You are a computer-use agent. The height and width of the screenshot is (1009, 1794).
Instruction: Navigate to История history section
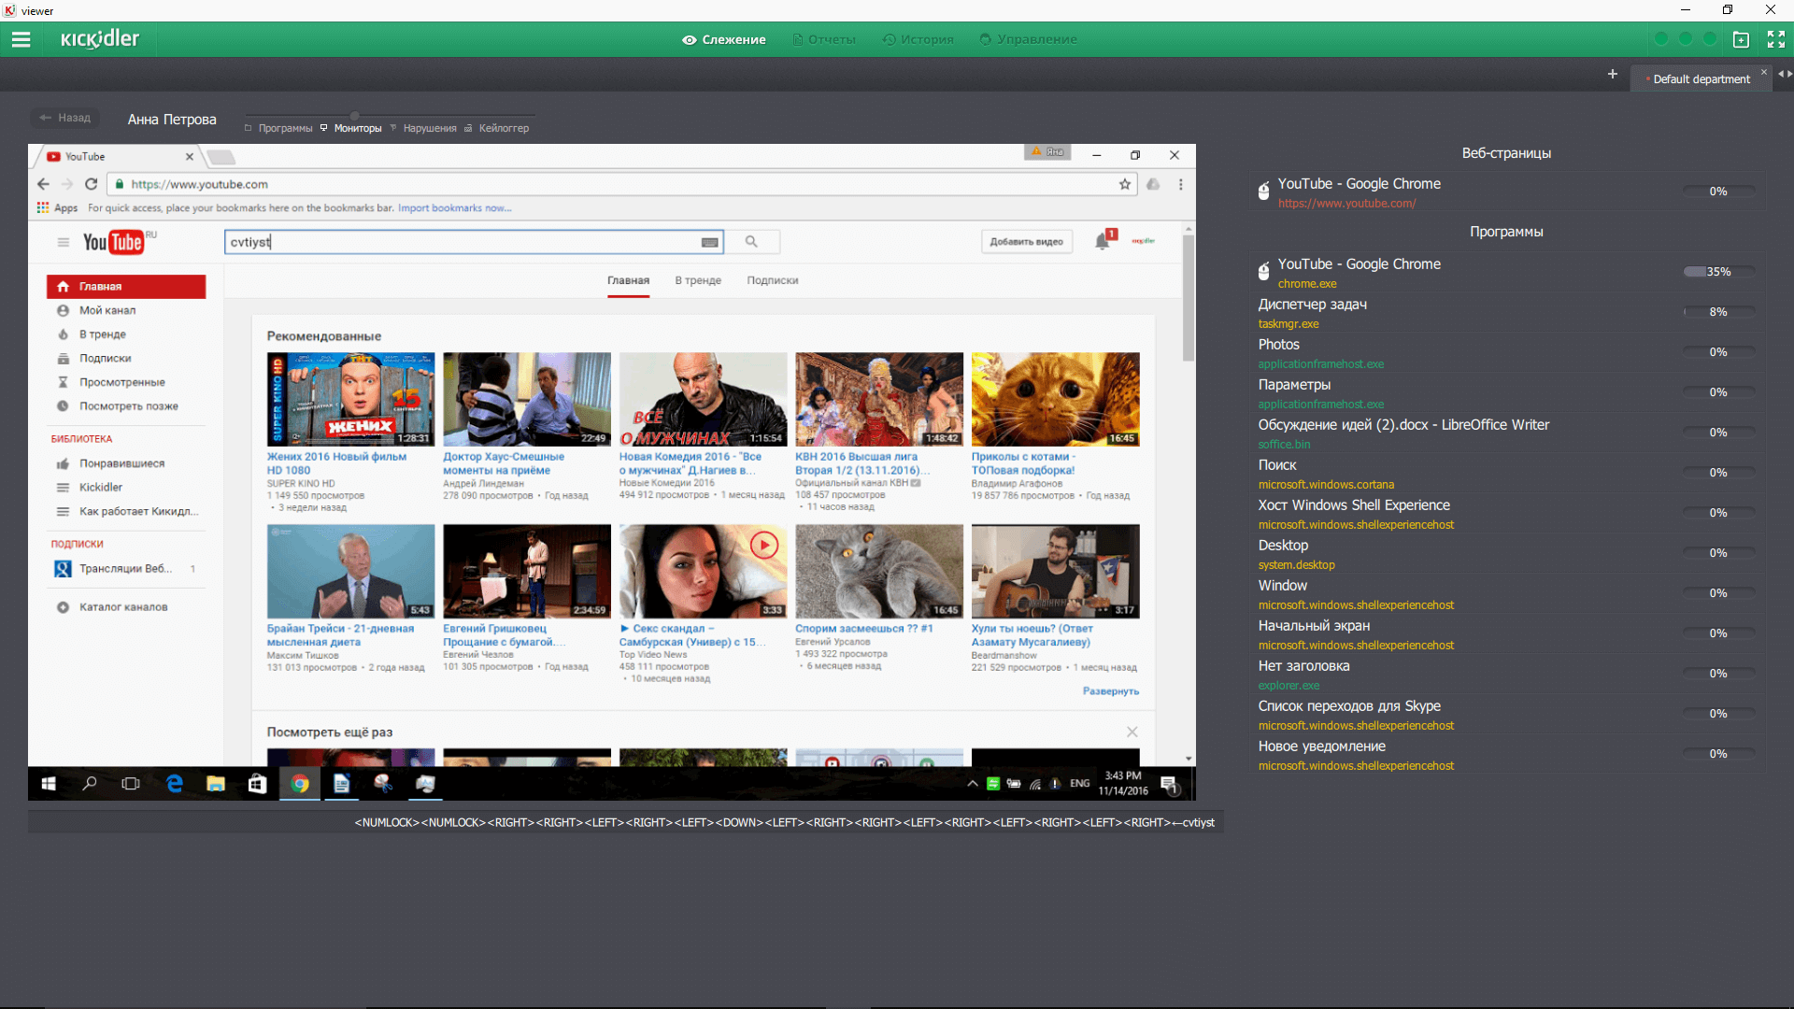pyautogui.click(x=923, y=38)
